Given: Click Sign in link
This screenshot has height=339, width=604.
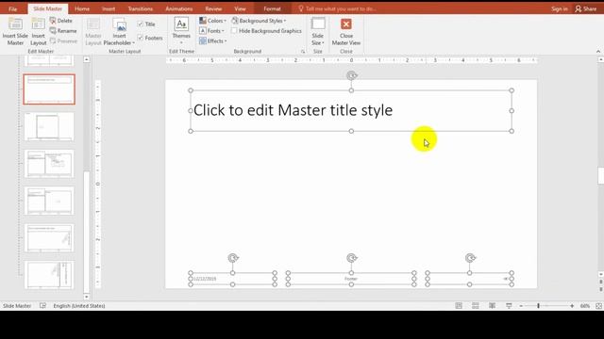Looking at the screenshot, I should 560,8.
